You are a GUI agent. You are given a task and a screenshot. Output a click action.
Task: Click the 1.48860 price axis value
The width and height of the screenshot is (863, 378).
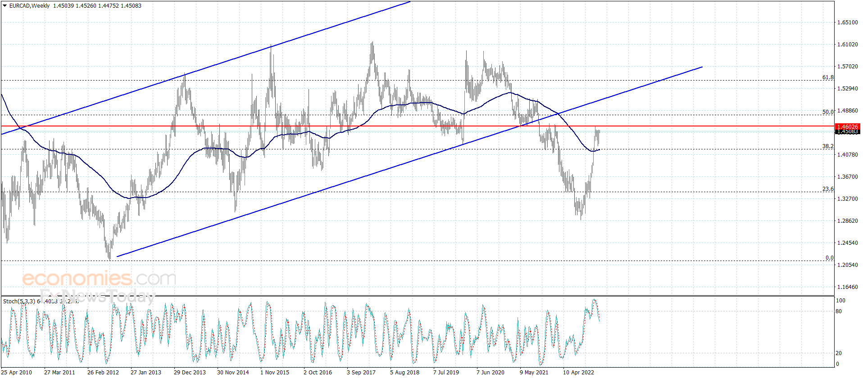point(847,111)
